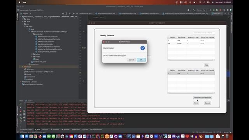Click Expand All icon in Project toolbar
The width and height of the screenshot is (249, 140).
67,14
